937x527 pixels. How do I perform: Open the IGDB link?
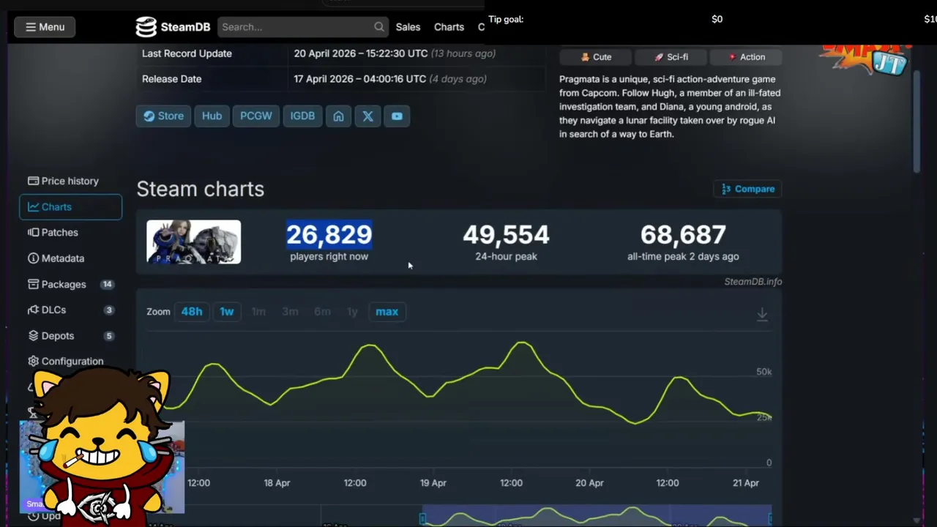pos(302,116)
